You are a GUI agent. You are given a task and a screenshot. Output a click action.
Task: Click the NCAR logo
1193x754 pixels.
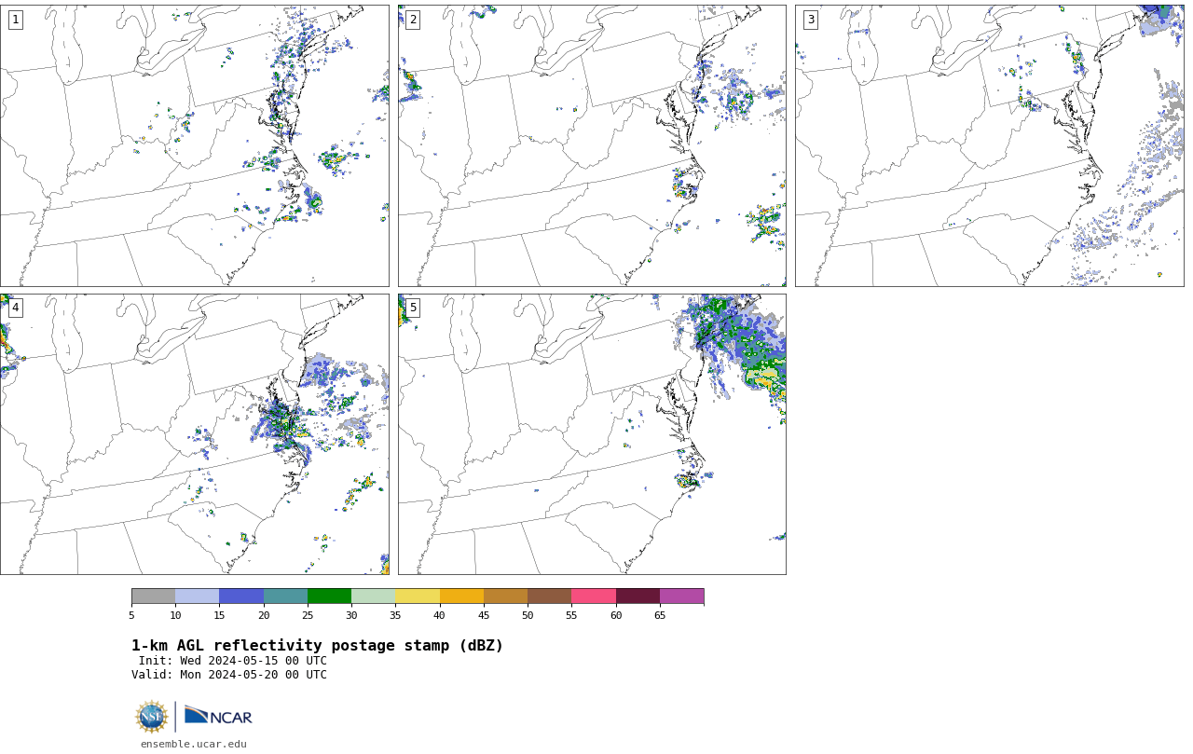coord(218,716)
